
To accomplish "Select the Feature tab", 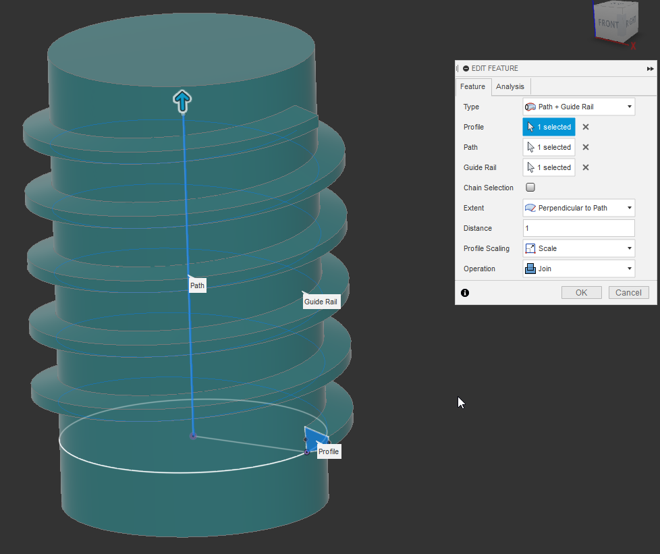I will 472,87.
